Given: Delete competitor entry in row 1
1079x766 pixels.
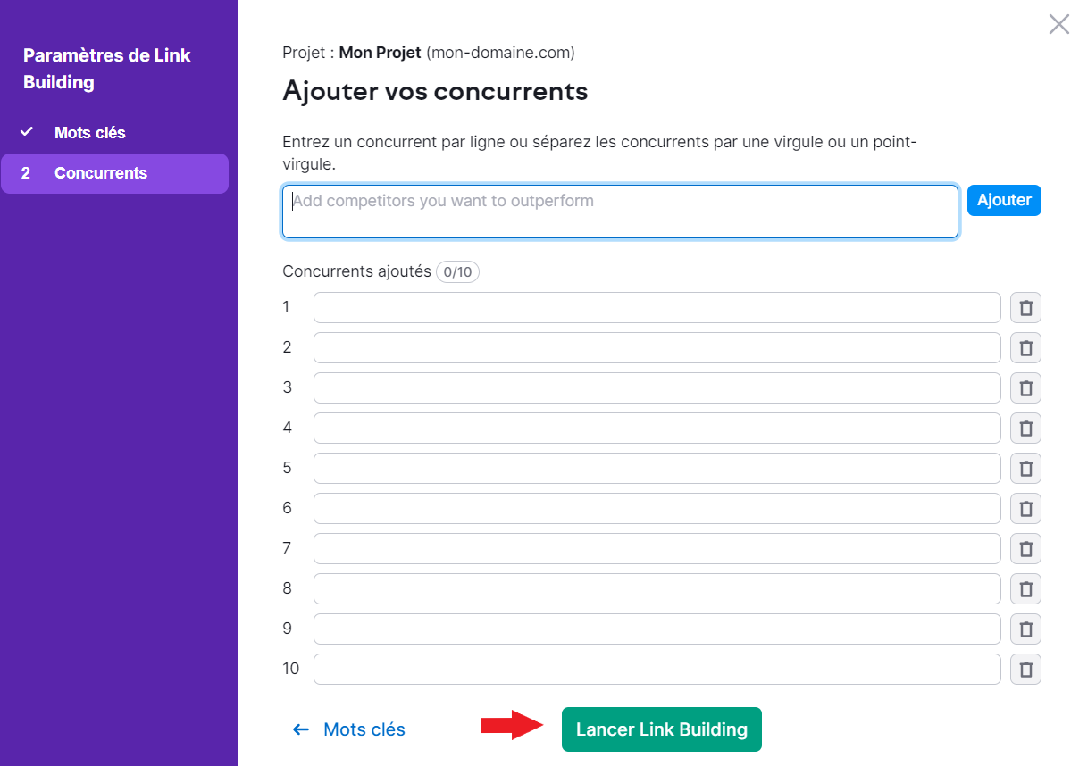Looking at the screenshot, I should coord(1025,307).
